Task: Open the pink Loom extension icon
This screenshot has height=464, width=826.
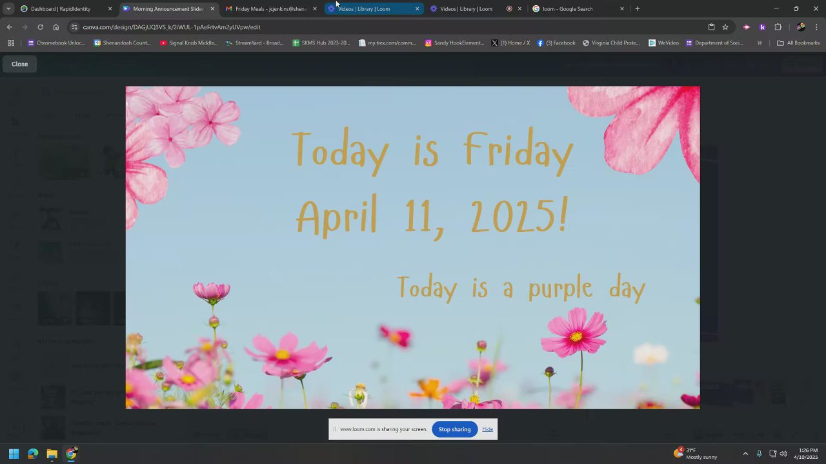Action: (747, 27)
